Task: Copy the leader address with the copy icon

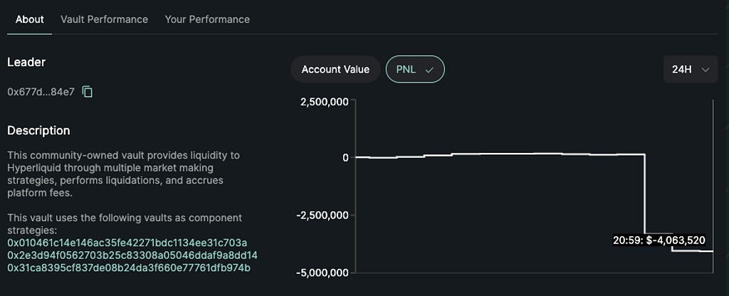Action: (88, 92)
